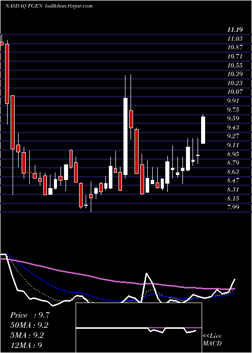Click the 12MA : 9 readout
This screenshot has width=252, height=353.
point(26,345)
